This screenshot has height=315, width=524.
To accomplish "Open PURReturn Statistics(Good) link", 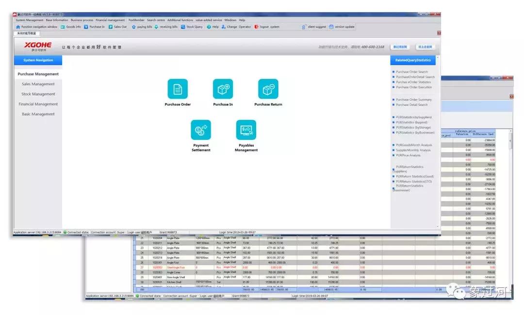I will (x=415, y=176).
